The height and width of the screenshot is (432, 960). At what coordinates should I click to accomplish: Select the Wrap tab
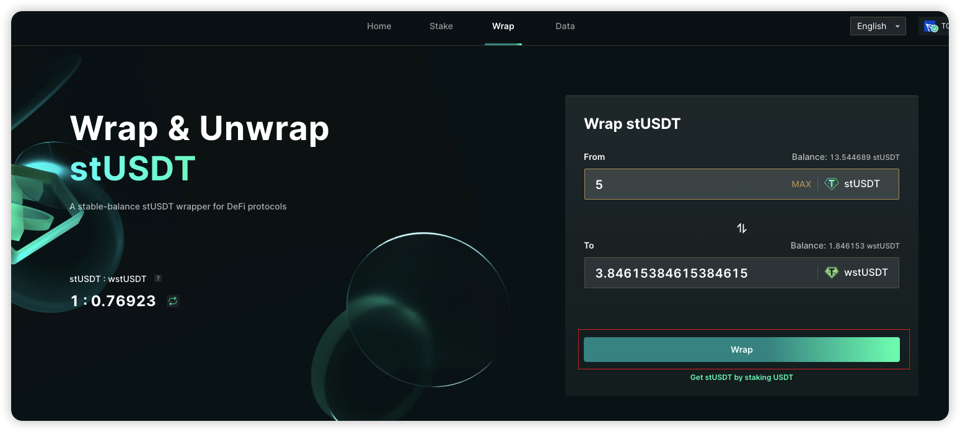(503, 26)
